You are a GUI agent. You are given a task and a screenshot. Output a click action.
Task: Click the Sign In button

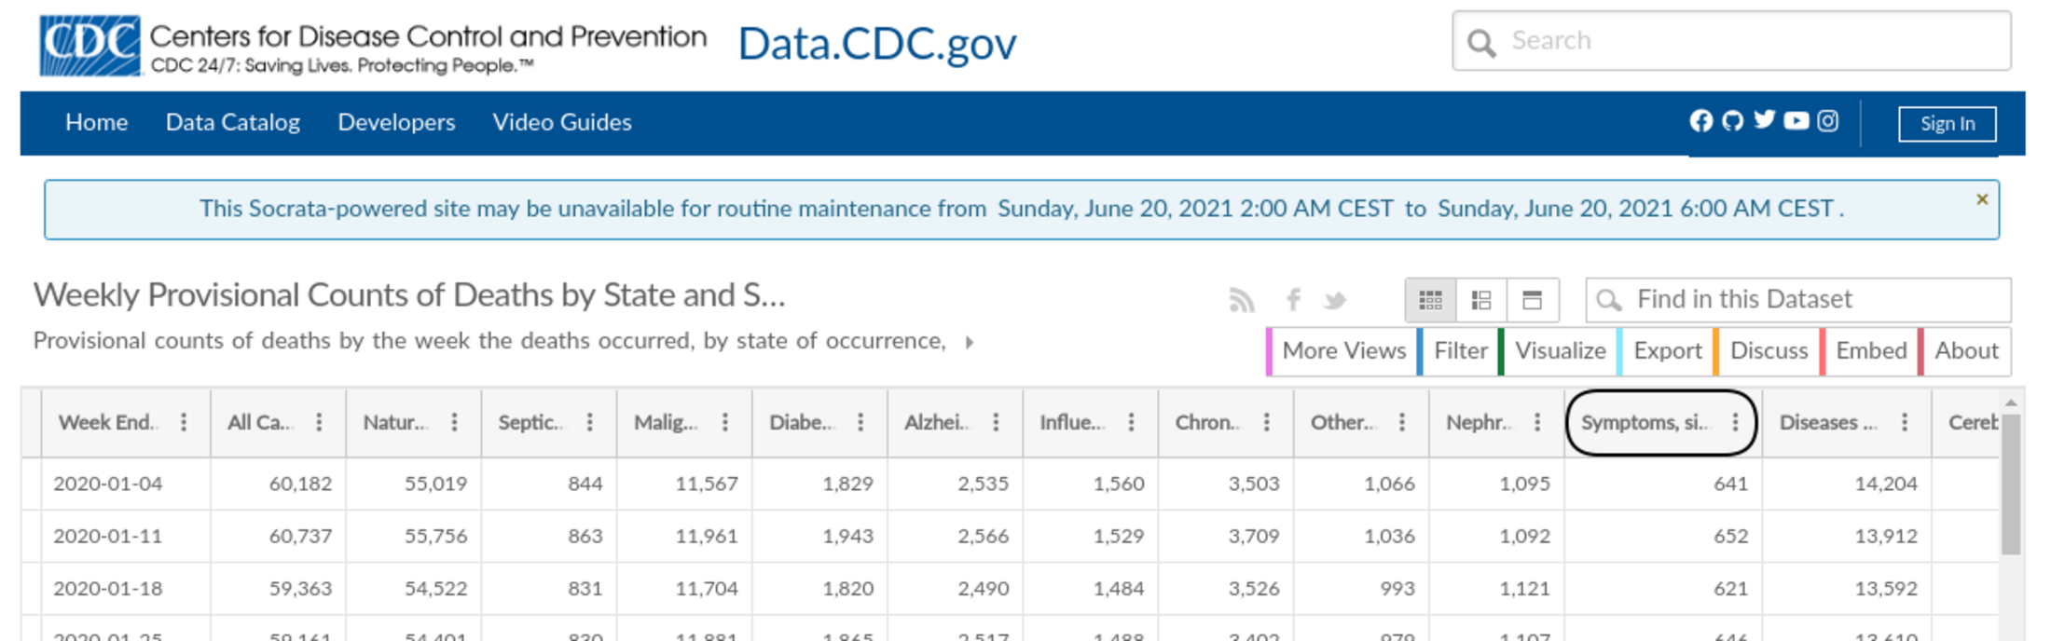point(1947,124)
